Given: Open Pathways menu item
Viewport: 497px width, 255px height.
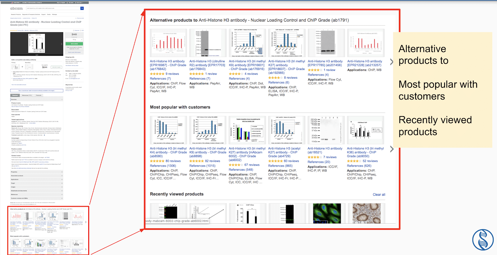Looking at the screenshot, I should (54, 14).
